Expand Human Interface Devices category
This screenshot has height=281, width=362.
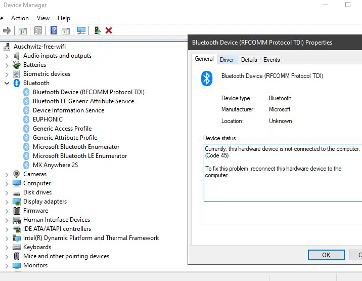pos(7,220)
